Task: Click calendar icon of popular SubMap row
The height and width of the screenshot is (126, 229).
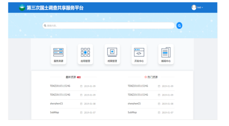Action: click(x=159, y=113)
